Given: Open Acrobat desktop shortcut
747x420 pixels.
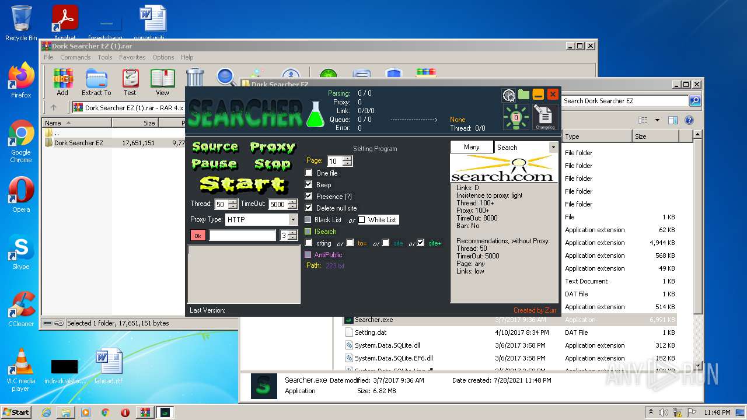Looking at the screenshot, I should [x=65, y=22].
